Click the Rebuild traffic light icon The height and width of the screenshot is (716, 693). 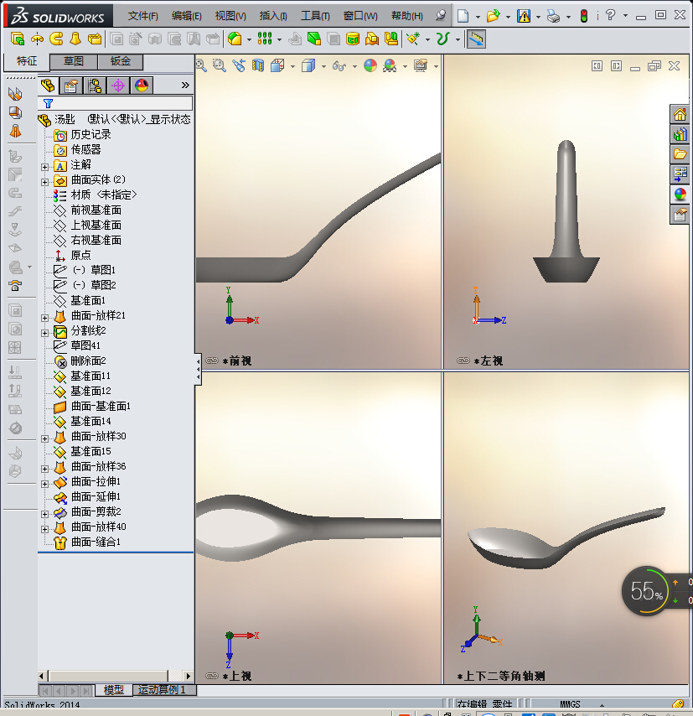[584, 17]
